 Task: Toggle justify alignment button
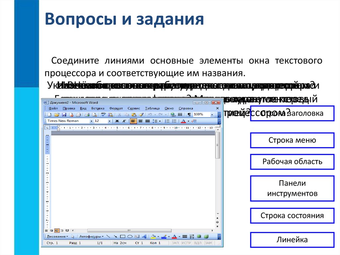coord(147,121)
